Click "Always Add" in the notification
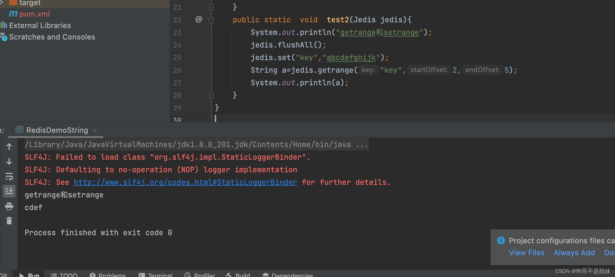 [x=574, y=252]
